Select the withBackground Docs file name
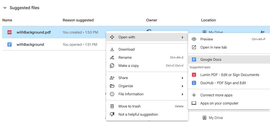The height and width of the screenshot is (122, 270). (30, 44)
